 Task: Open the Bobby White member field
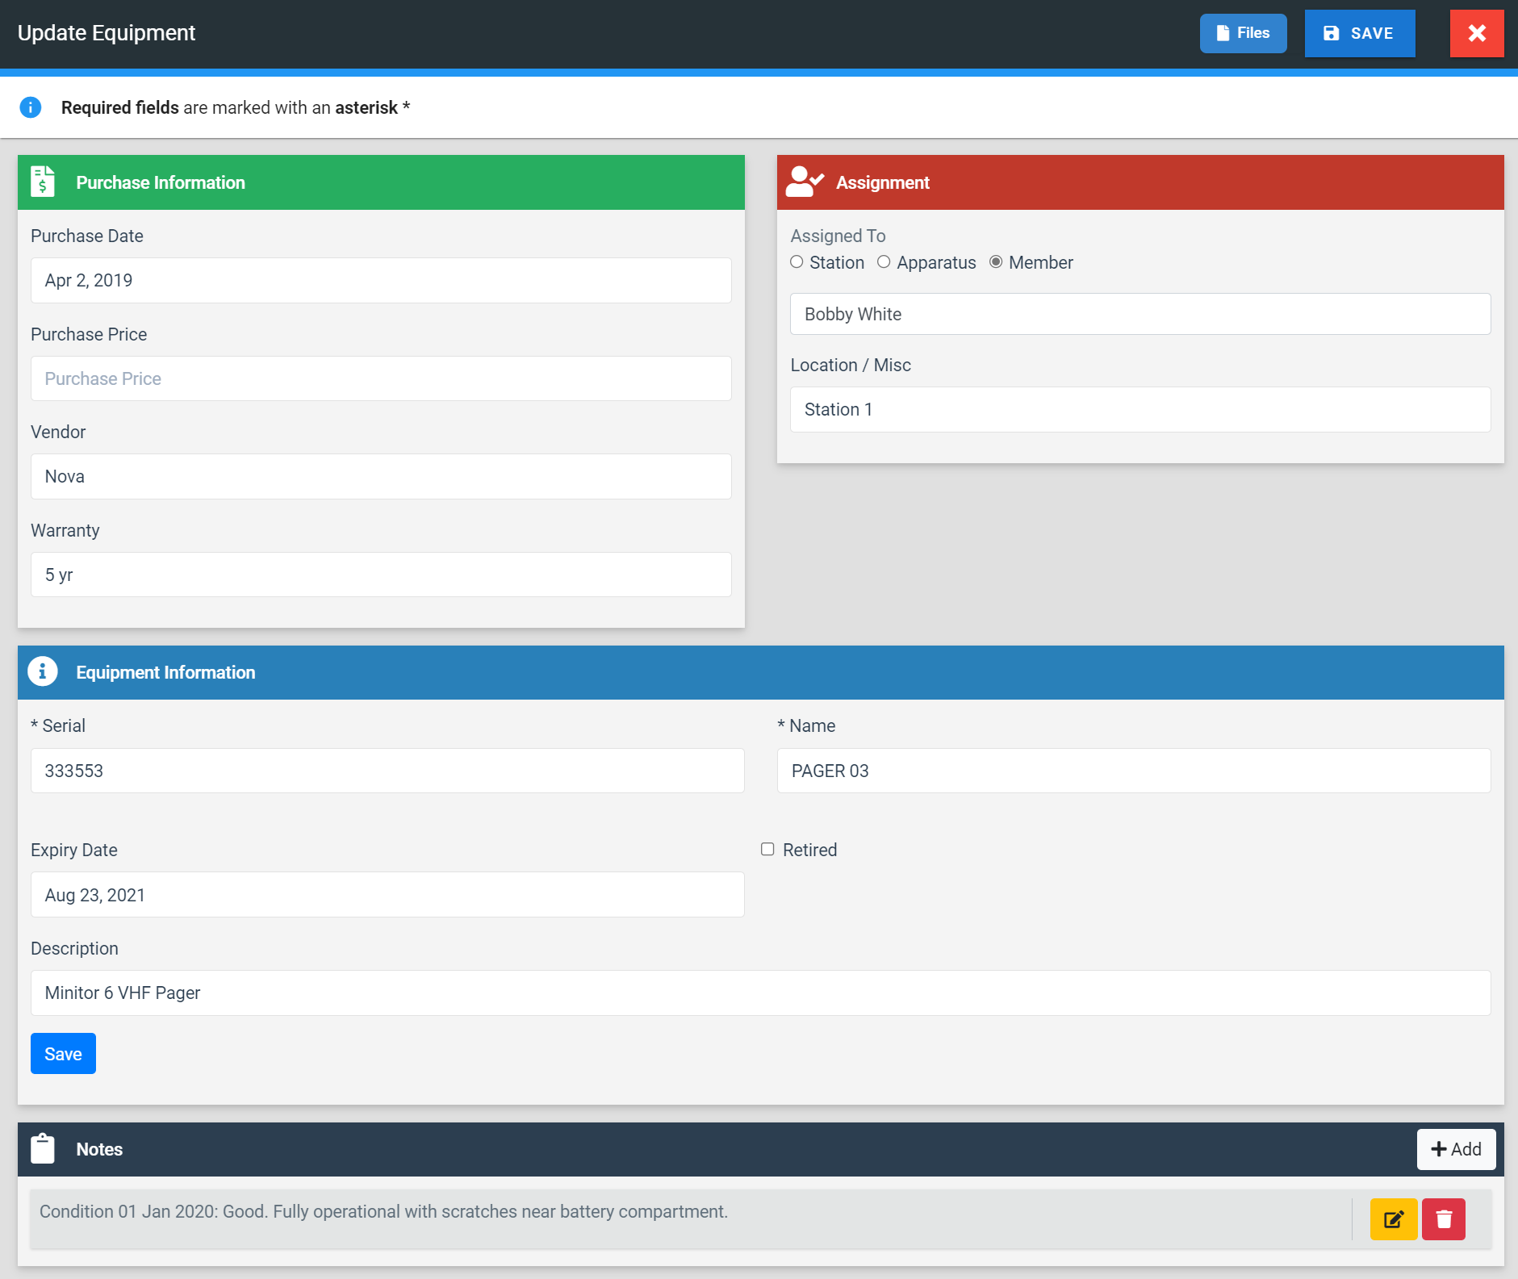click(1140, 314)
